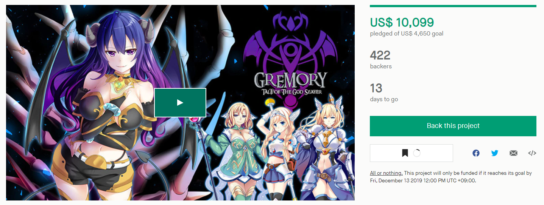Viewport: 544px width, 205px height.
Task: Click the Gremory Tale of the God Slayer logo
Action: point(290,84)
